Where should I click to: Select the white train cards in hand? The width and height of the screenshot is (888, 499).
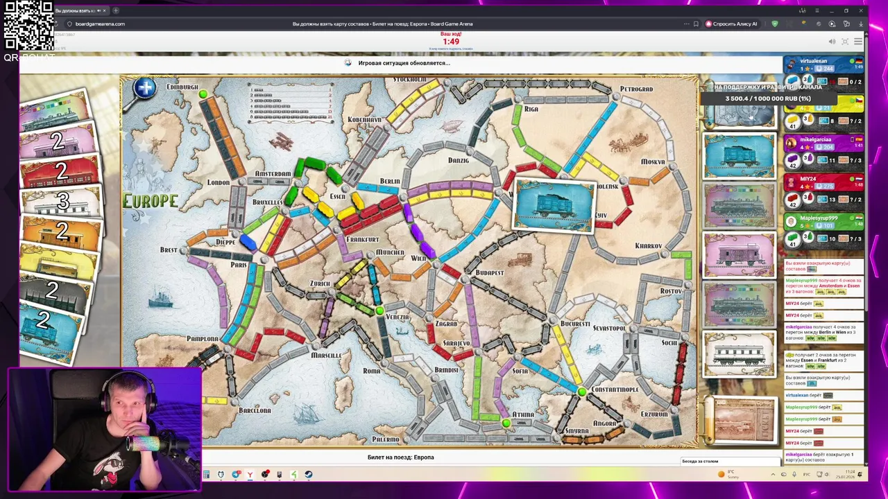tap(61, 201)
